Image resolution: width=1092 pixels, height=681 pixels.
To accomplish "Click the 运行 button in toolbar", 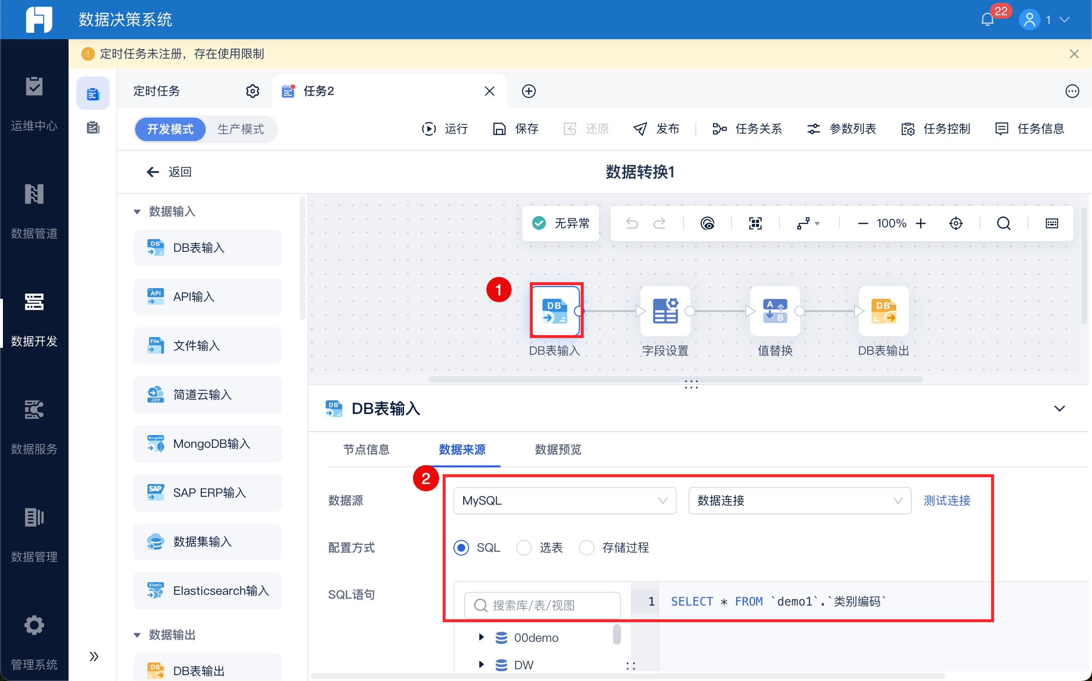I will pyautogui.click(x=445, y=129).
